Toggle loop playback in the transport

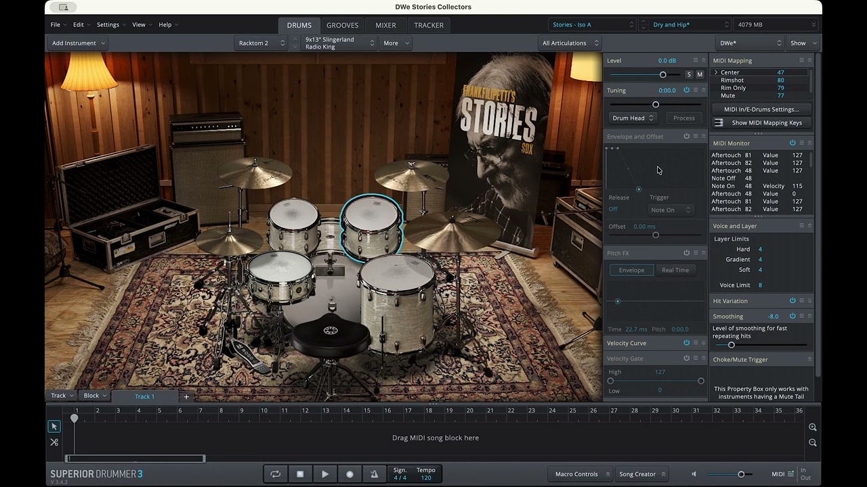click(275, 474)
